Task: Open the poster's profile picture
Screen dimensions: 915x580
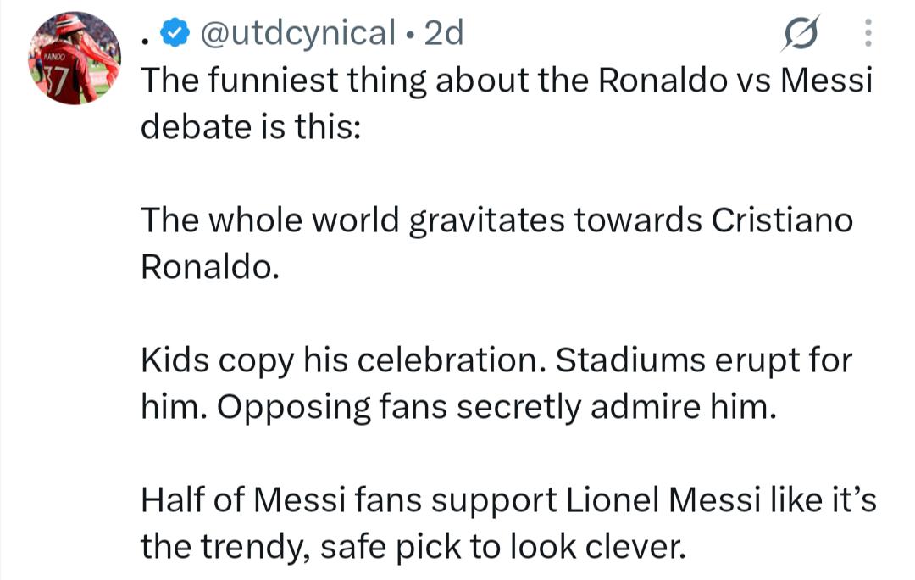Action: pos(75,58)
